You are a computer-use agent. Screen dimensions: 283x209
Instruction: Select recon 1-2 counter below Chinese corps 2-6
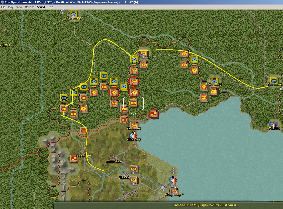click(134, 70)
